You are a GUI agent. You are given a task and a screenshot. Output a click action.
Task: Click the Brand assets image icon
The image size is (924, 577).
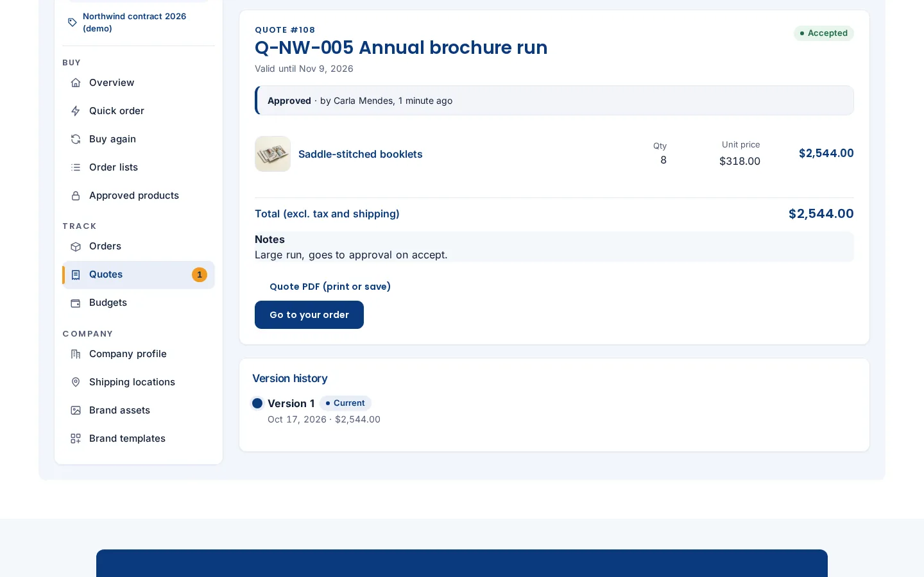76,410
